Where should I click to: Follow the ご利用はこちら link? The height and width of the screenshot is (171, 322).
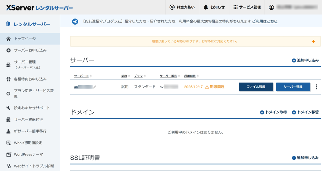[265, 21]
